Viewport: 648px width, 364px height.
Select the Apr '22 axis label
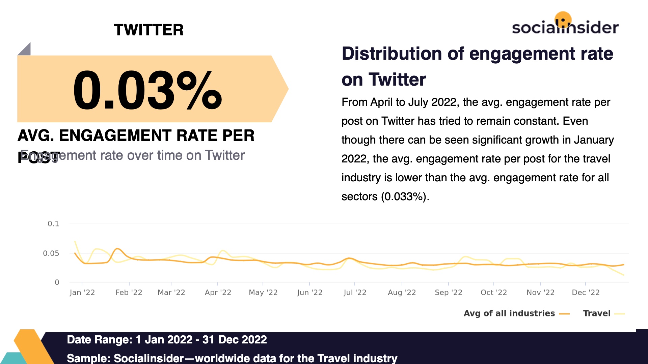(218, 292)
